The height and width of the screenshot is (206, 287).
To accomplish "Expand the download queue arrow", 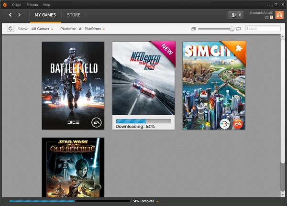I will point(157,201).
